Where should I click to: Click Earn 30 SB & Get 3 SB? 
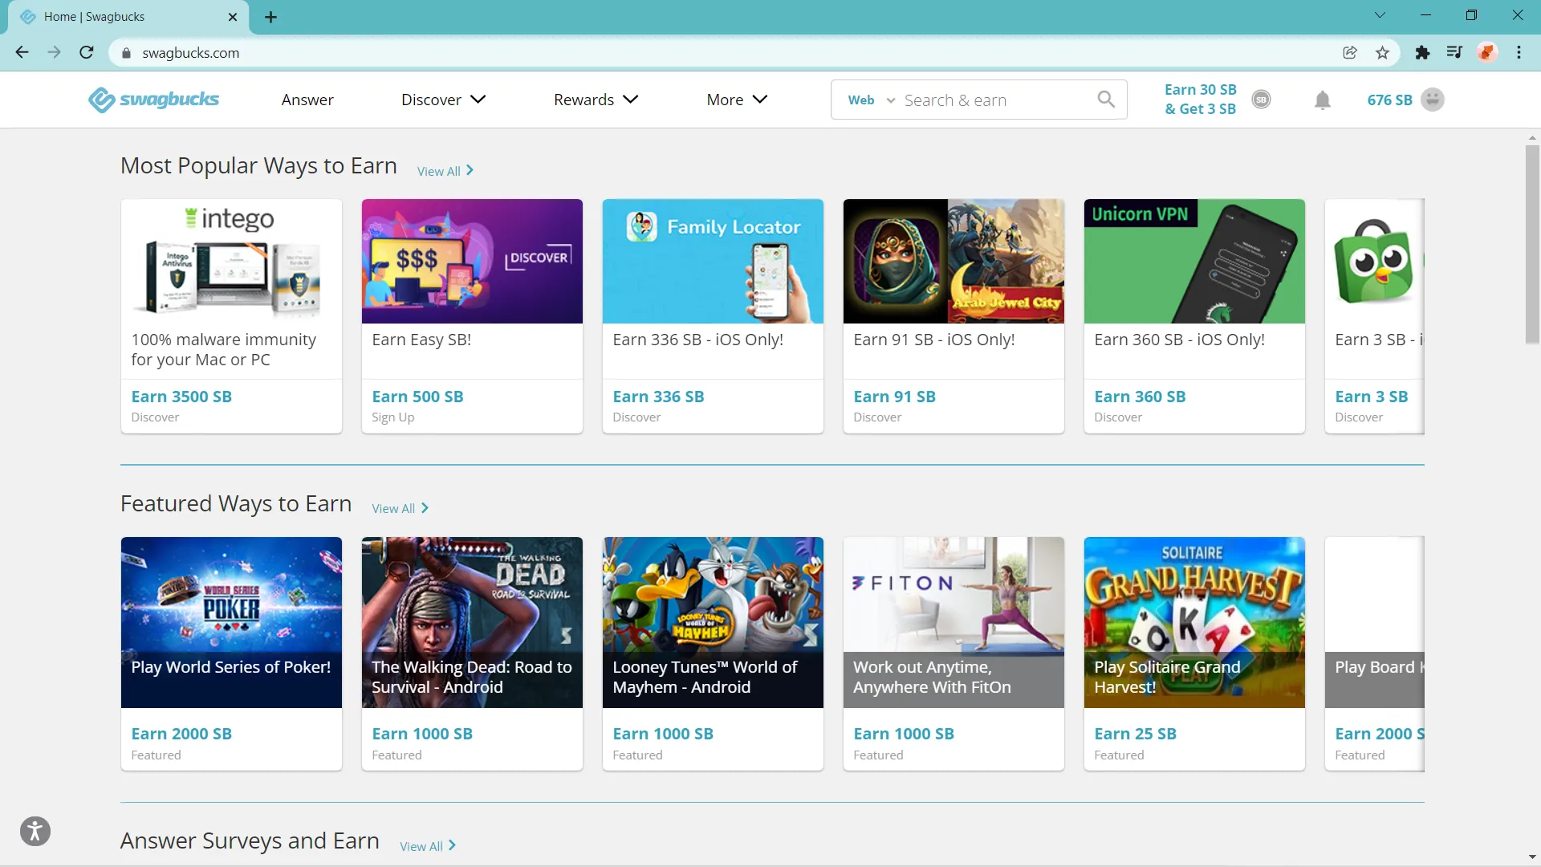(1200, 100)
